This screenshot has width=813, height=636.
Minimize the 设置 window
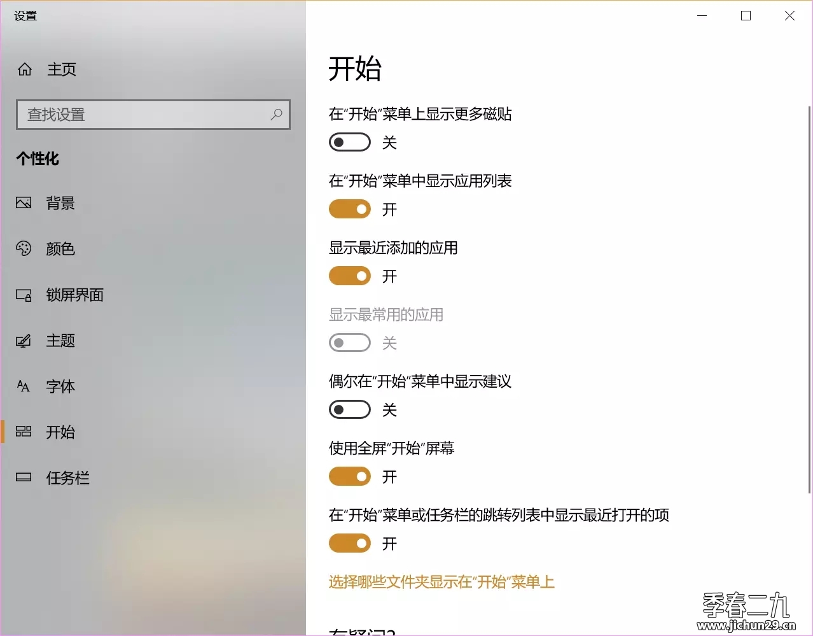[x=702, y=16]
